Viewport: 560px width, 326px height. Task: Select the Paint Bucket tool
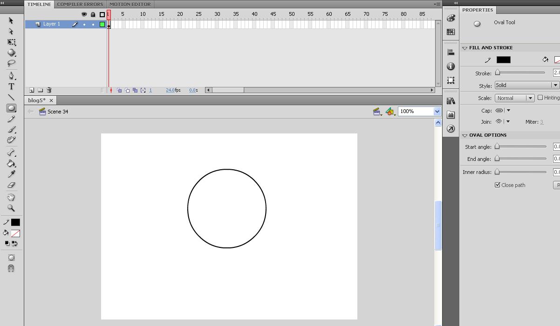pyautogui.click(x=11, y=163)
